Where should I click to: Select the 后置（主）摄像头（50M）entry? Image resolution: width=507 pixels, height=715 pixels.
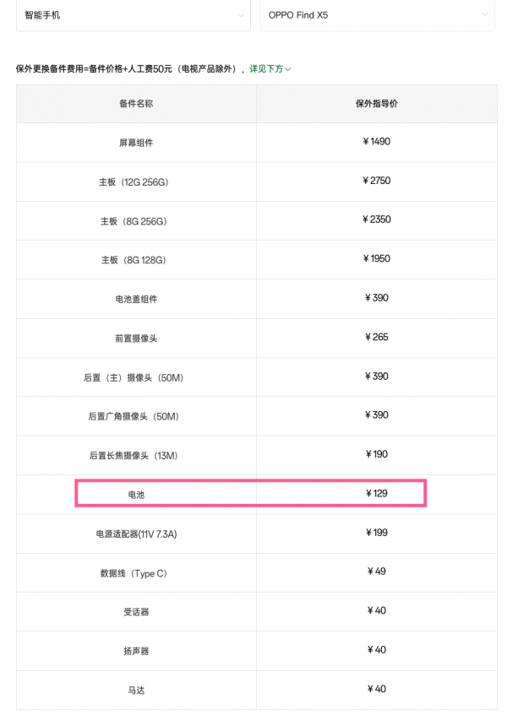(134, 377)
